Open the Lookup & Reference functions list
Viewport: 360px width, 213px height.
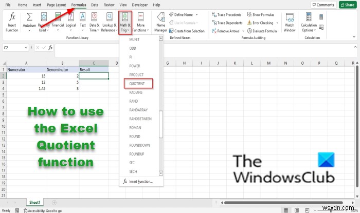(109, 22)
